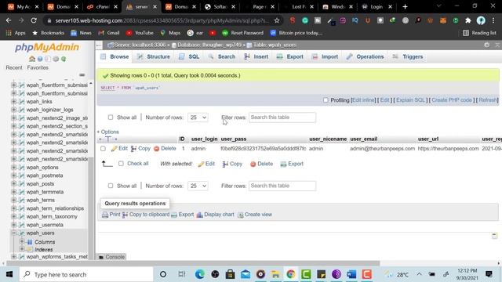The height and width of the screenshot is (282, 502).
Task: Open File Explorer from taskbar
Action: [275, 274]
